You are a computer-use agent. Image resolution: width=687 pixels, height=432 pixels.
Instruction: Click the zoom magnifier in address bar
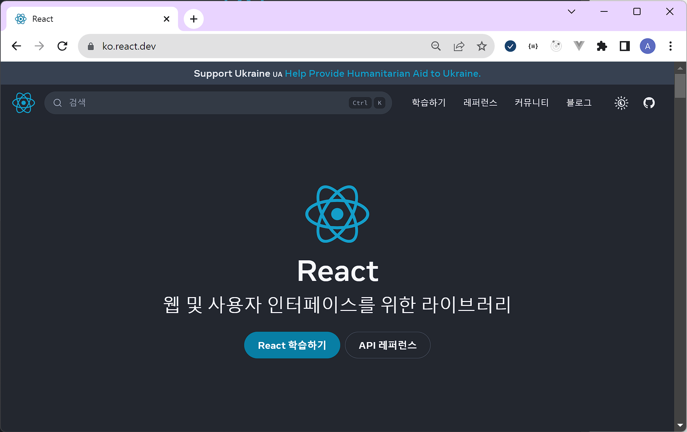436,46
